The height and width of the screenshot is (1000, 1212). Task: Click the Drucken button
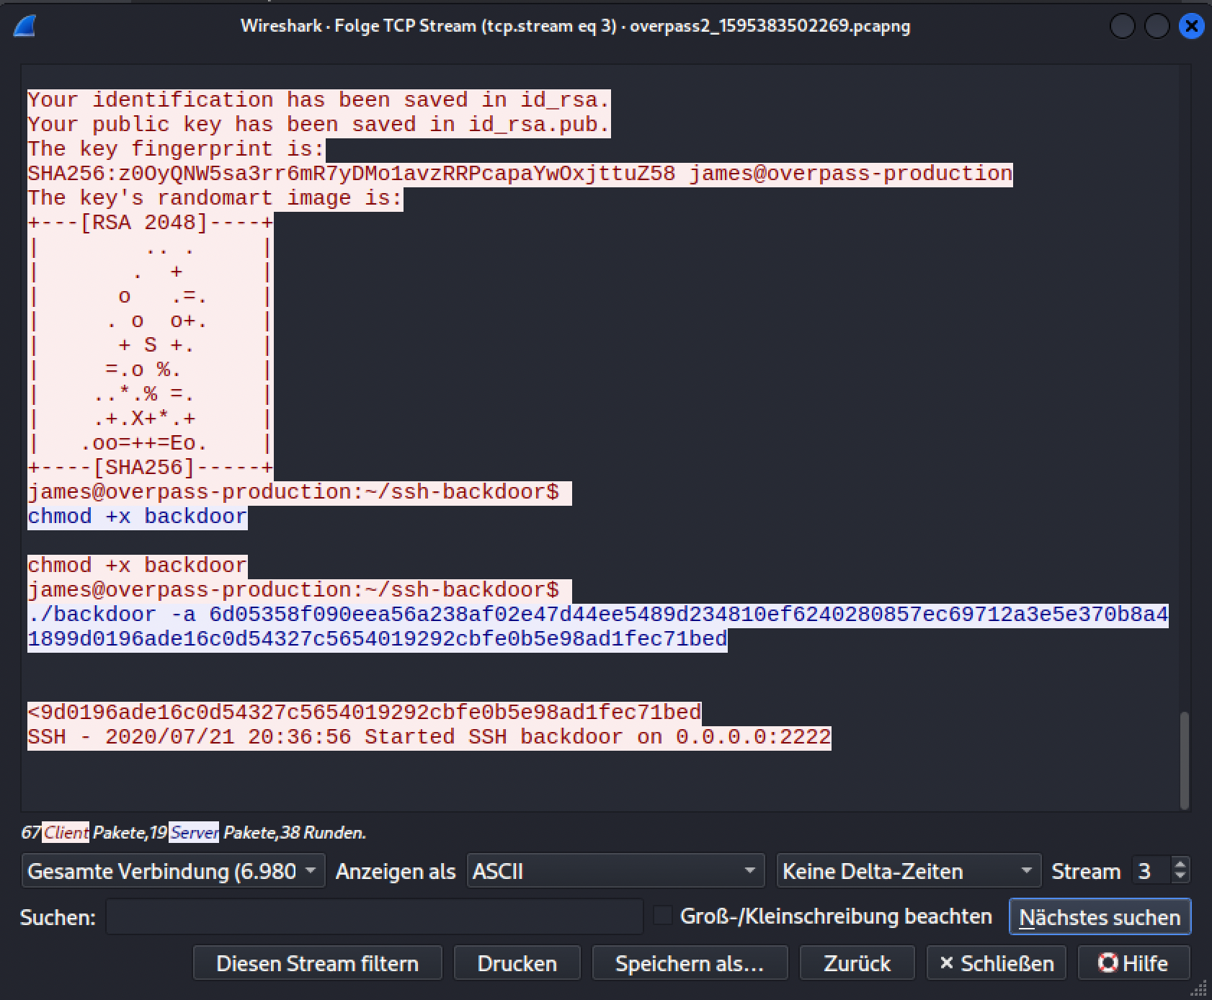click(x=517, y=963)
